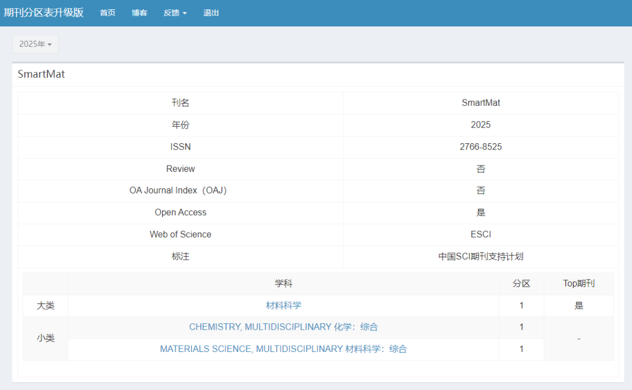
Task: Click 分区 value 1 in CHEMISTRY row
Action: point(521,327)
